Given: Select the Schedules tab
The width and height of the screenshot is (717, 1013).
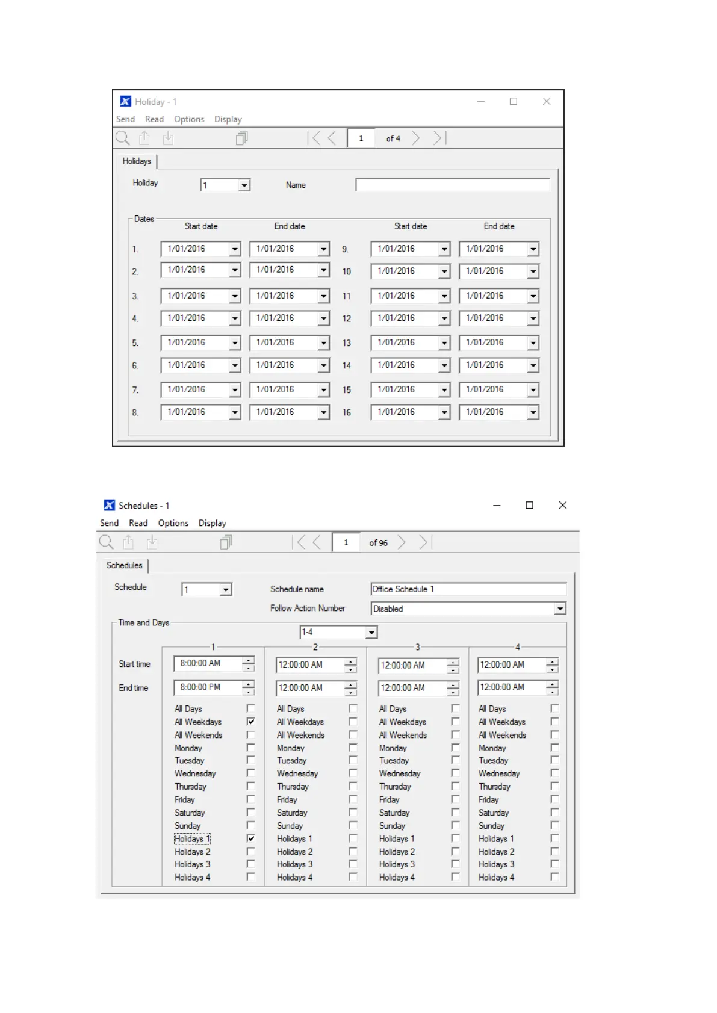Looking at the screenshot, I should tap(125, 565).
